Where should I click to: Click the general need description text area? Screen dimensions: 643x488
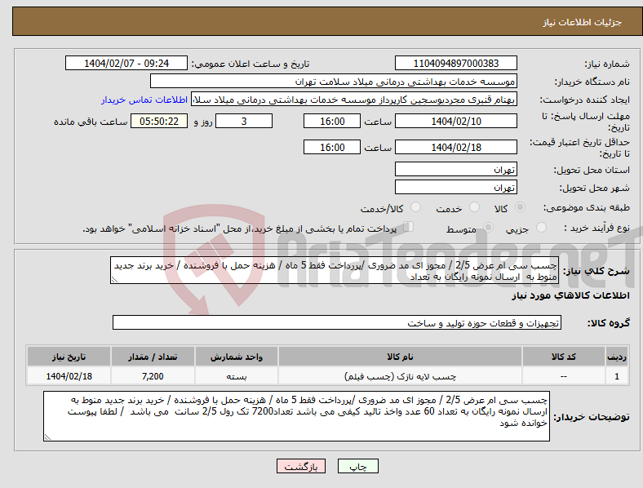click(335, 270)
